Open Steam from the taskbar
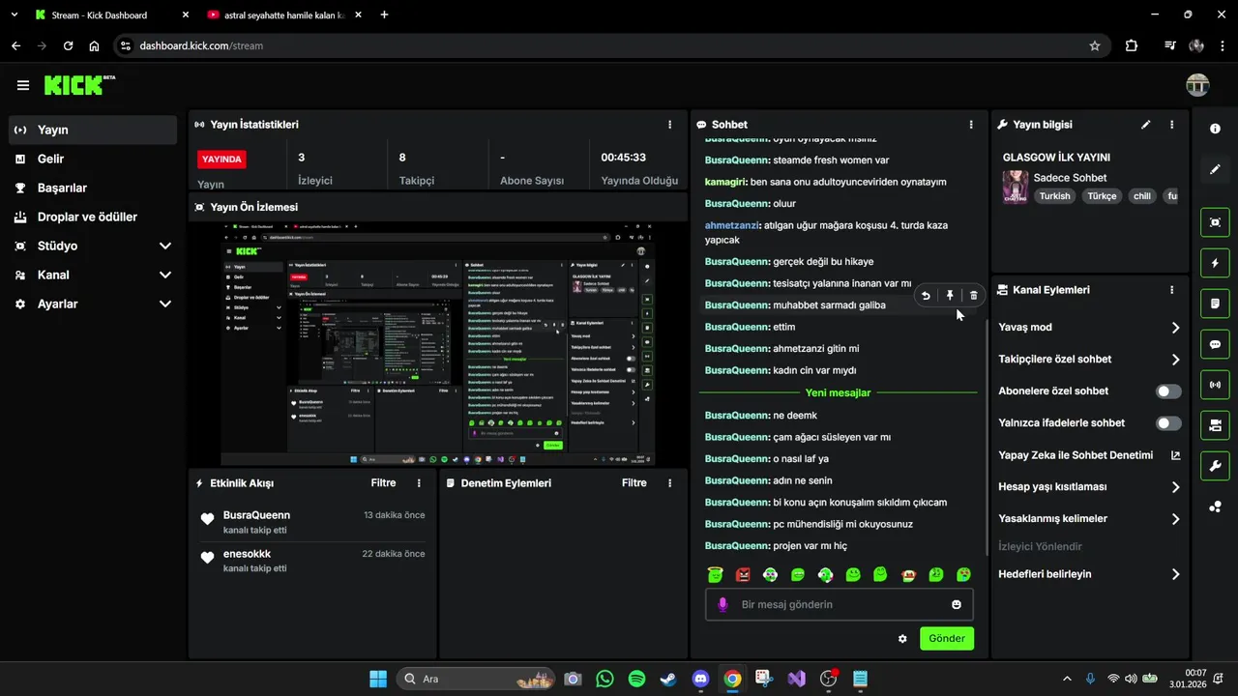 pos(668,679)
